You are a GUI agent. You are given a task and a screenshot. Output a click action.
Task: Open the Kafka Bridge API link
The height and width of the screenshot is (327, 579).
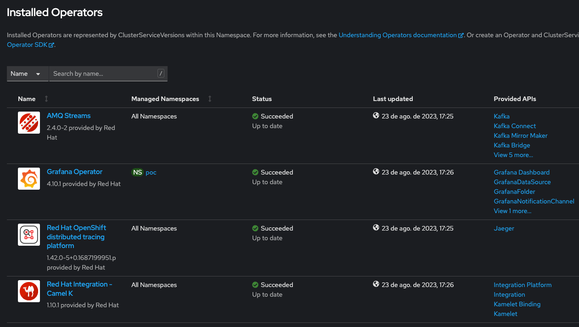pyautogui.click(x=512, y=145)
